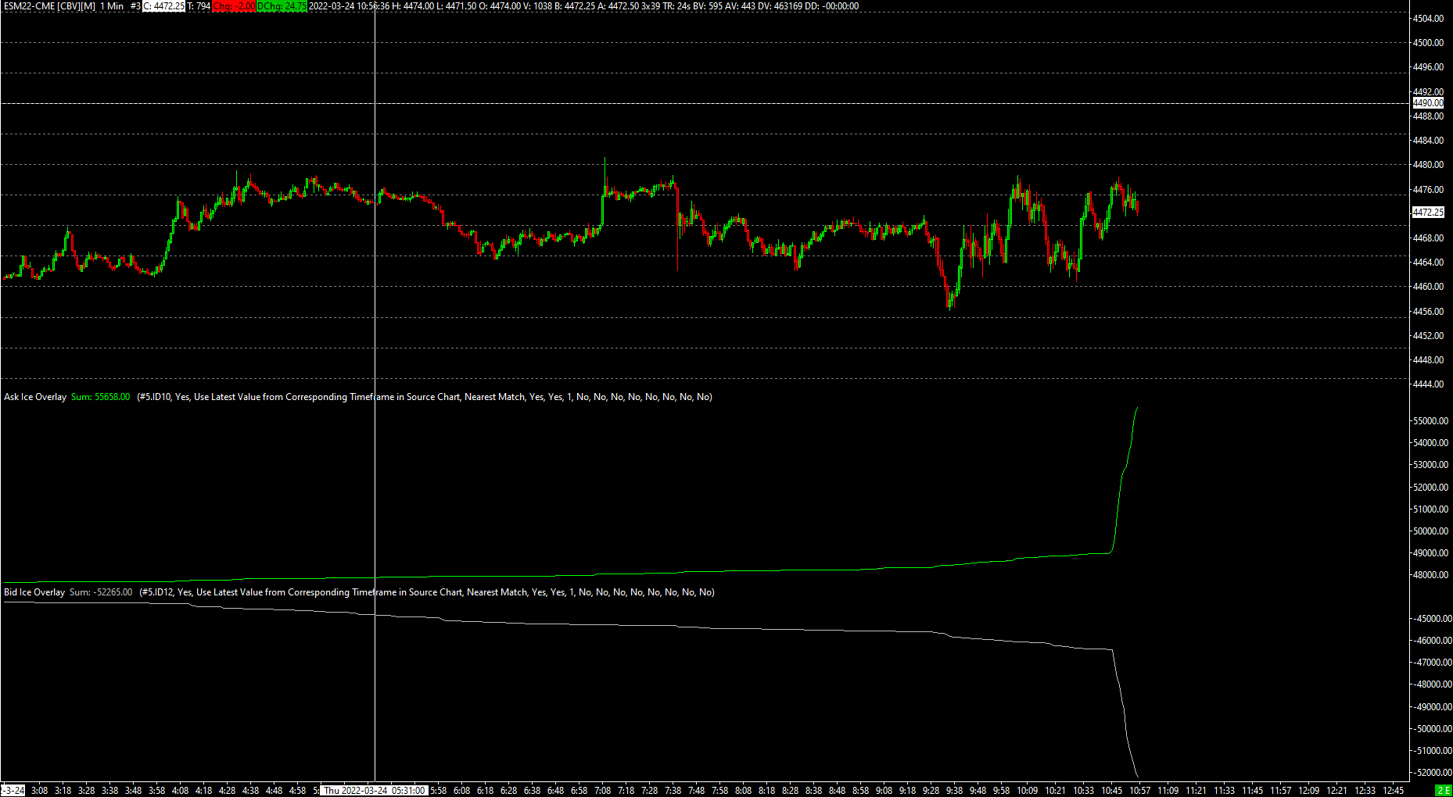Click the 3:08 time axis label
The width and height of the screenshot is (1453, 797).
pos(39,791)
